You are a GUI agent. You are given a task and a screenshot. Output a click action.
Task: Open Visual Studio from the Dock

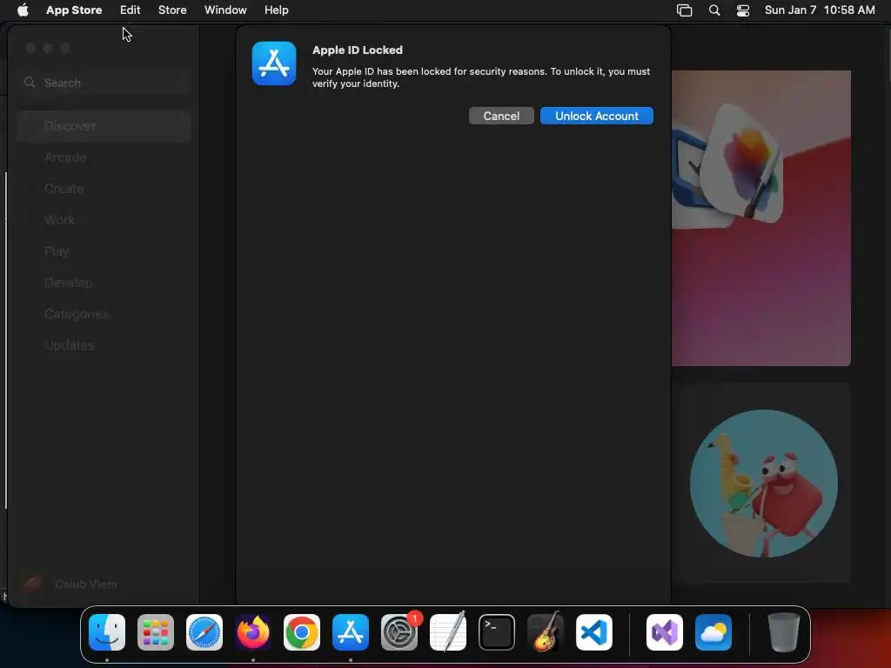tap(665, 632)
